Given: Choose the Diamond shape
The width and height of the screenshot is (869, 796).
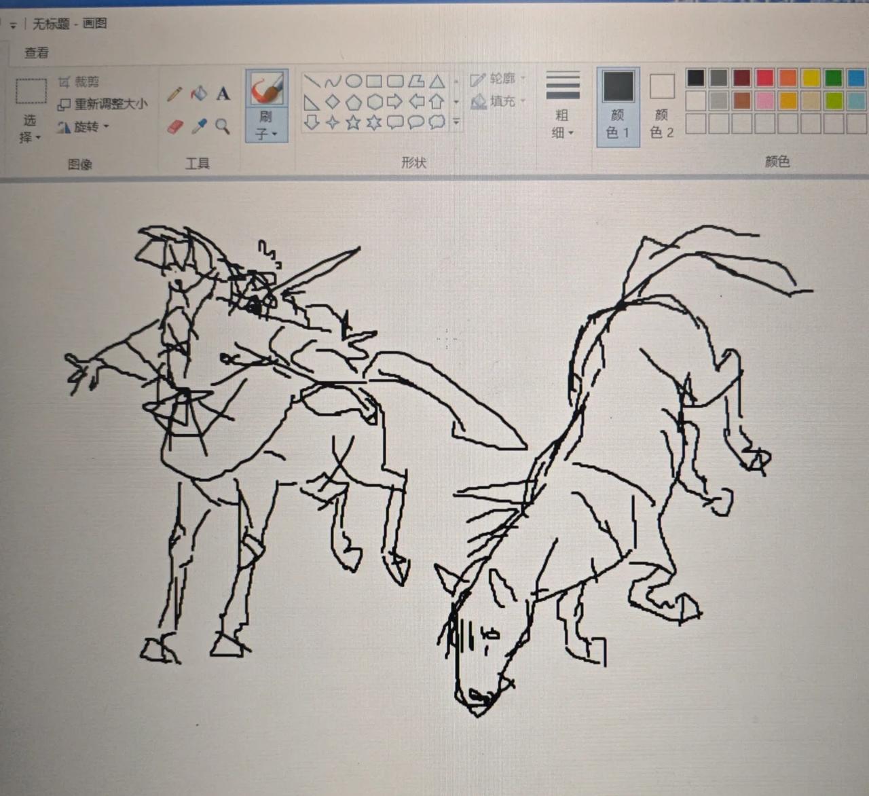Looking at the screenshot, I should 333,103.
